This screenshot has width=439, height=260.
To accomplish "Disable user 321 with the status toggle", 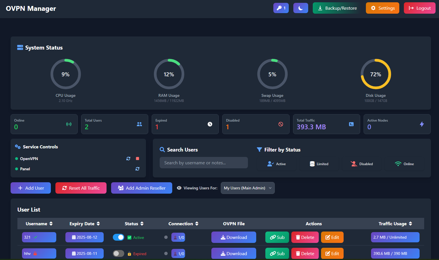I will click(118, 237).
